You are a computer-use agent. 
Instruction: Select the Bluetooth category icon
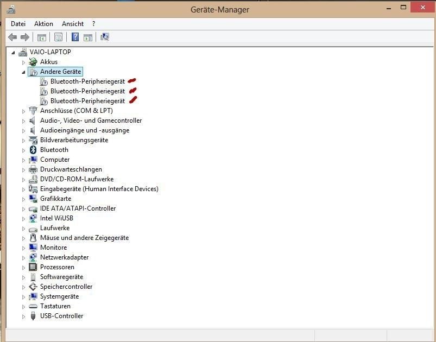[33, 150]
